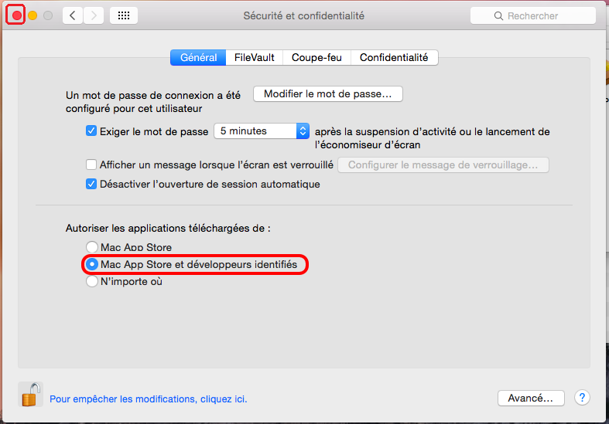Minimize the window with the yellow button
Screen dimensions: 609x424
coord(33,15)
